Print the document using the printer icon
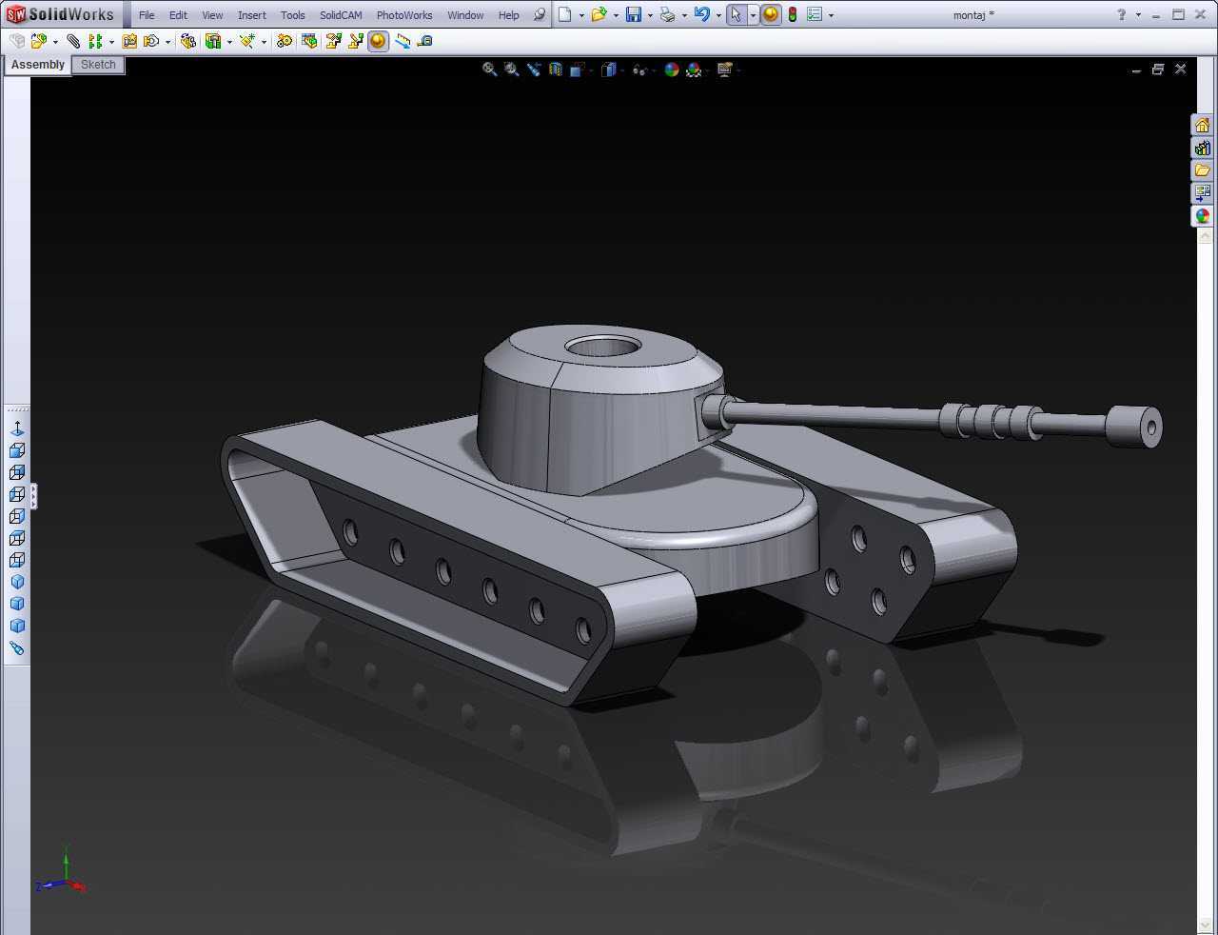The height and width of the screenshot is (935, 1218). click(668, 14)
